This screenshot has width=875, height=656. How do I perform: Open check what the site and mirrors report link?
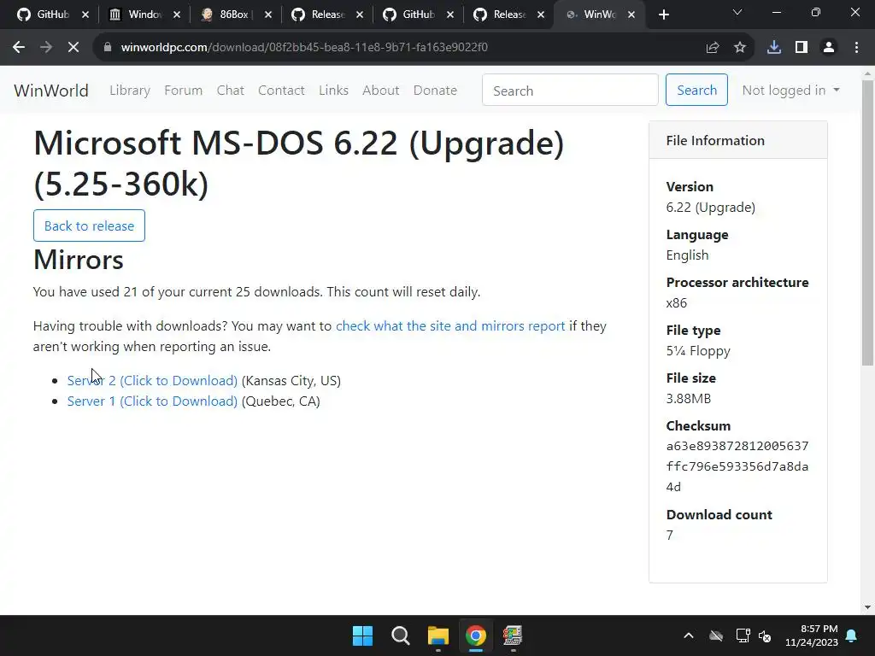pos(450,326)
